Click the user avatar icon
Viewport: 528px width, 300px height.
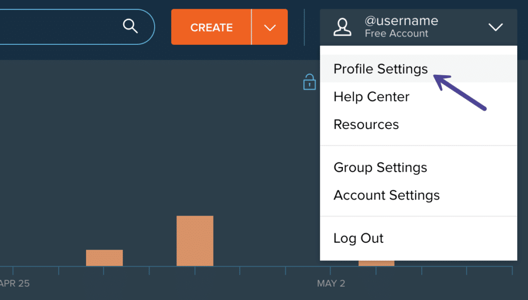[x=342, y=27]
